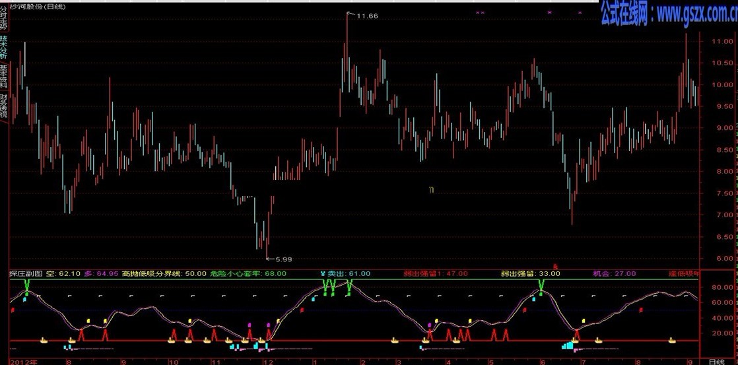
Task: Select the 财务透视 side tab
Action: [x=4, y=106]
